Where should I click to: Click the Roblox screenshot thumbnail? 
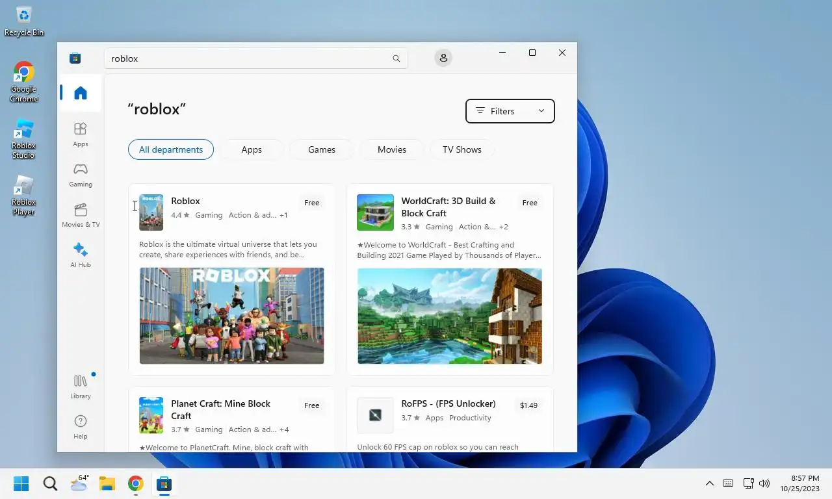tap(231, 316)
